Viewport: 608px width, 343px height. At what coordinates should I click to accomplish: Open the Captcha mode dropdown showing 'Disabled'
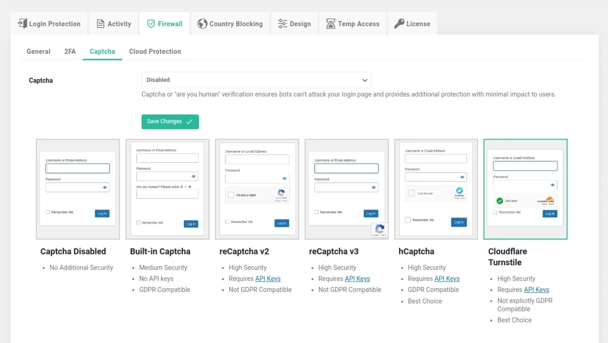point(256,80)
